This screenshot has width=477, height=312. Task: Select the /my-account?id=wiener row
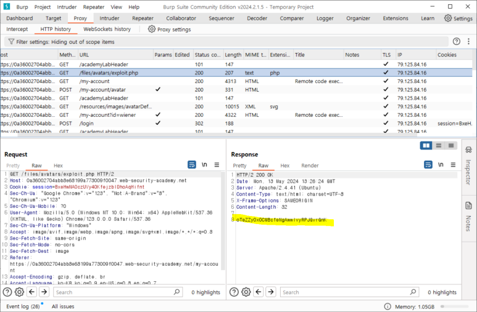236,114
